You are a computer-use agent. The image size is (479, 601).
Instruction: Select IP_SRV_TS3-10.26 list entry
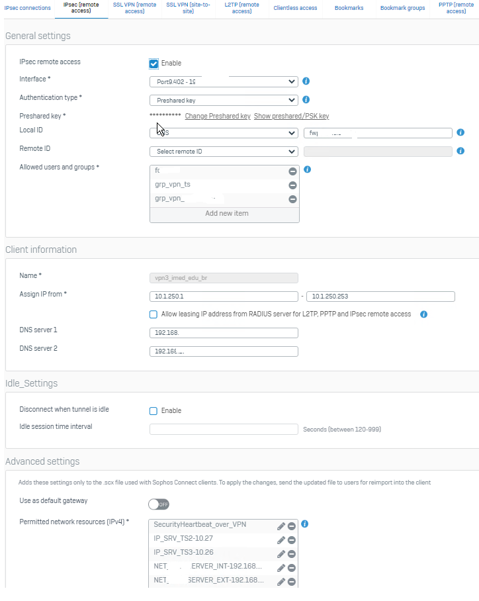(183, 552)
